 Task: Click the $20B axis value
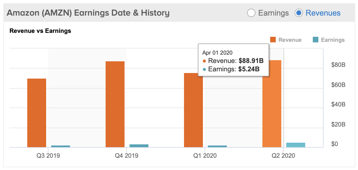coord(338,124)
